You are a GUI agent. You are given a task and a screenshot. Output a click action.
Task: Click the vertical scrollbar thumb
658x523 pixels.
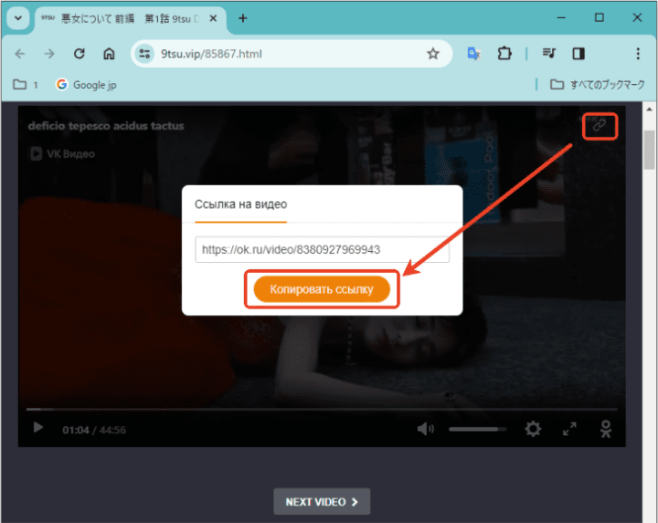coord(649,150)
